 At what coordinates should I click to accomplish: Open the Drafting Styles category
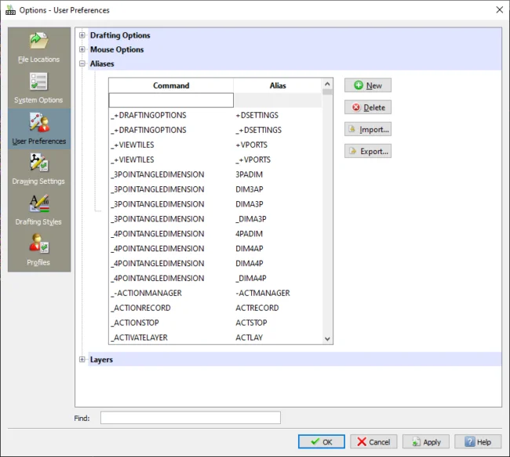point(39,210)
